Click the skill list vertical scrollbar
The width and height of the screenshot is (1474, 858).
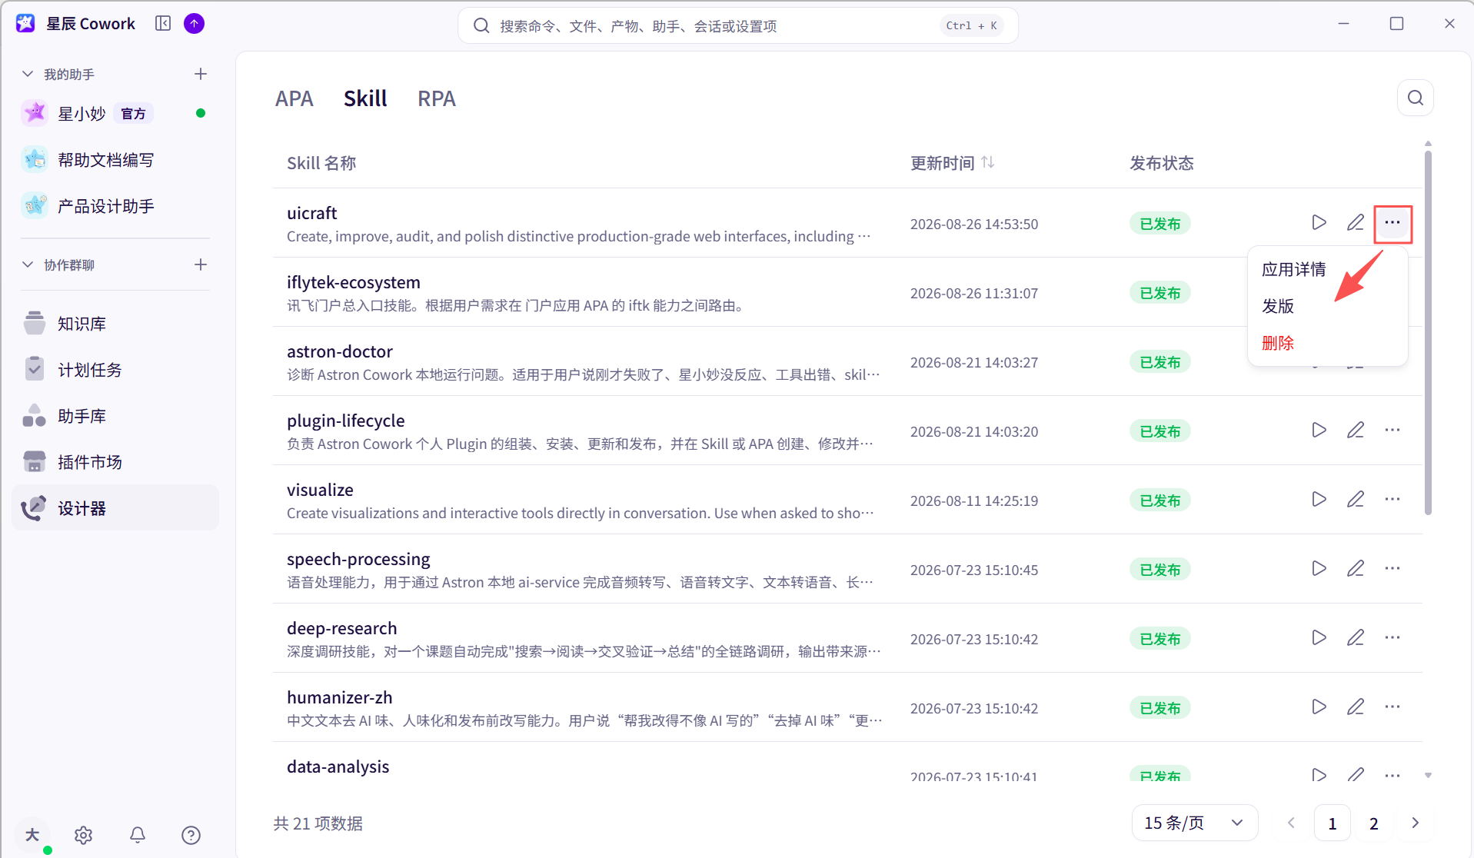1428,332
